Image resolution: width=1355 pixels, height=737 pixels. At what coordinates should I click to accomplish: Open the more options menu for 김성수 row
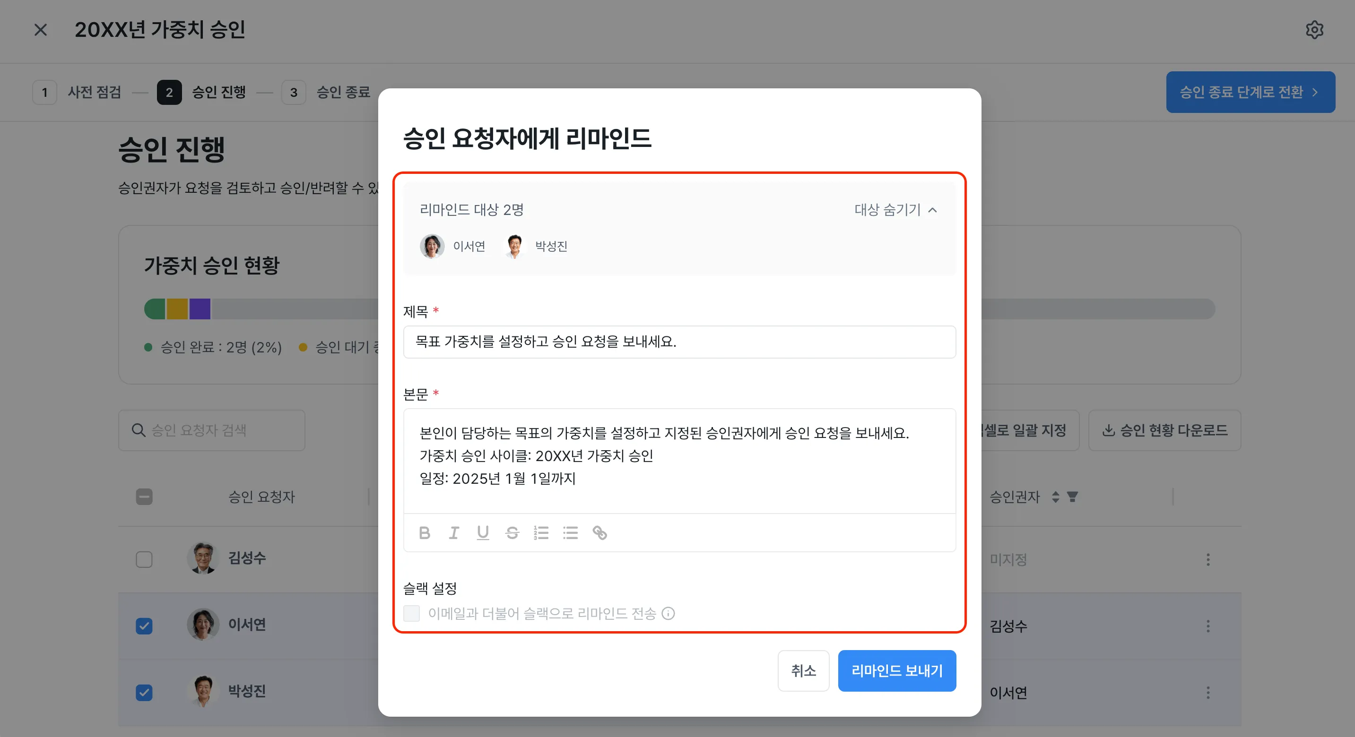(x=1207, y=559)
